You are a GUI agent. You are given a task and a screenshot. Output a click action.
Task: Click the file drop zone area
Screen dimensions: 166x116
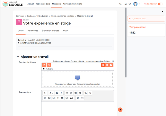[77, 79]
